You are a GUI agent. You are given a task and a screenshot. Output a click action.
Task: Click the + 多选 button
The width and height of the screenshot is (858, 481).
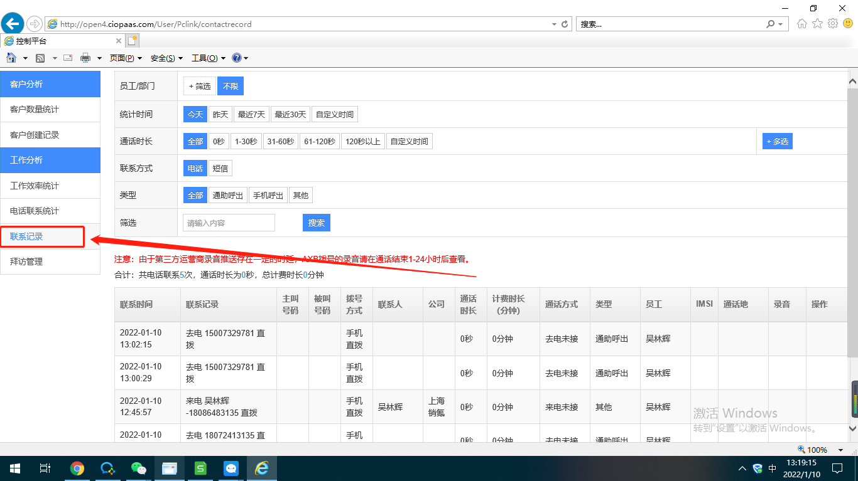pyautogui.click(x=777, y=142)
